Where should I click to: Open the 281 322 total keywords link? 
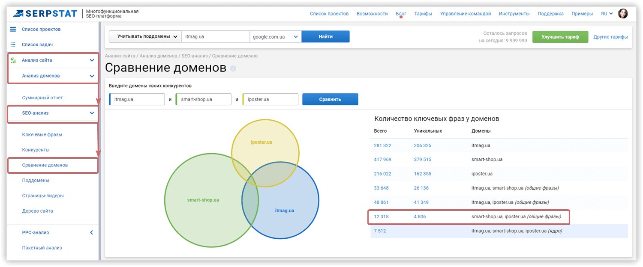click(382, 145)
